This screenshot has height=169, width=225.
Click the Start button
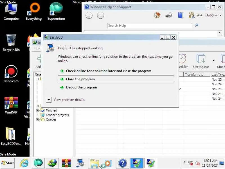[8, 163]
